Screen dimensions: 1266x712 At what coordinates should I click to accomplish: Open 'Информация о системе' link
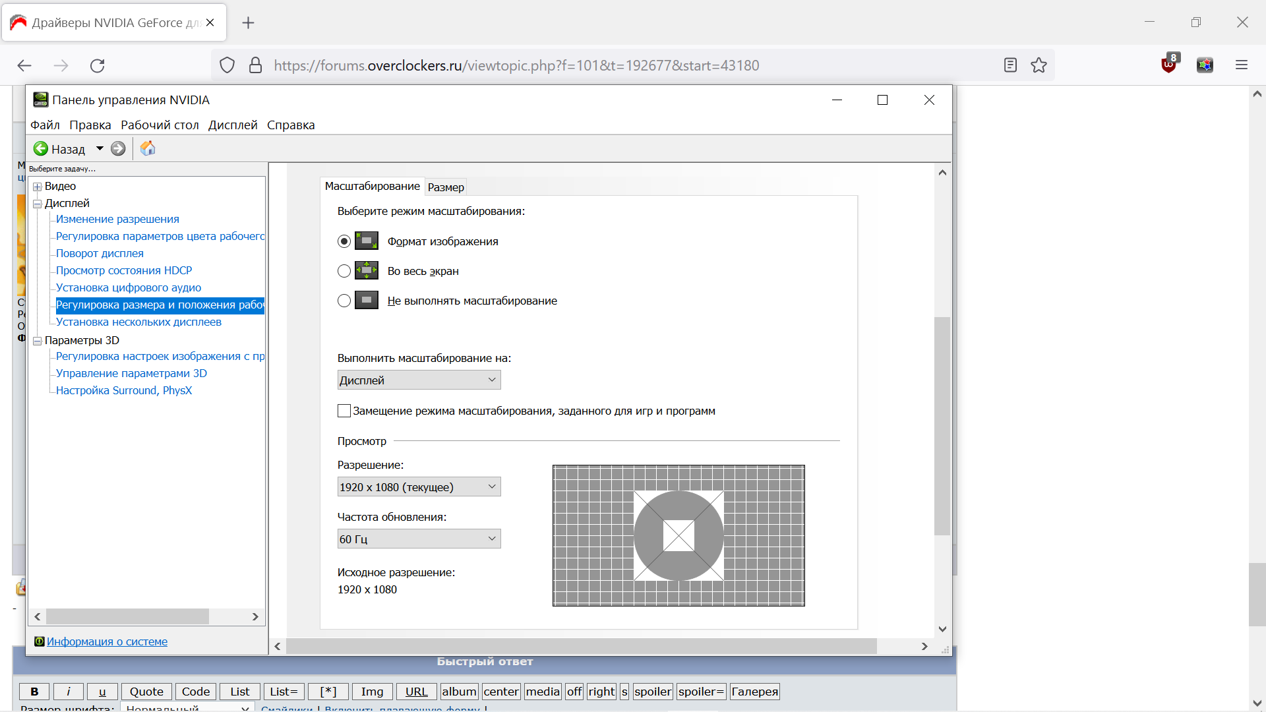tap(107, 641)
